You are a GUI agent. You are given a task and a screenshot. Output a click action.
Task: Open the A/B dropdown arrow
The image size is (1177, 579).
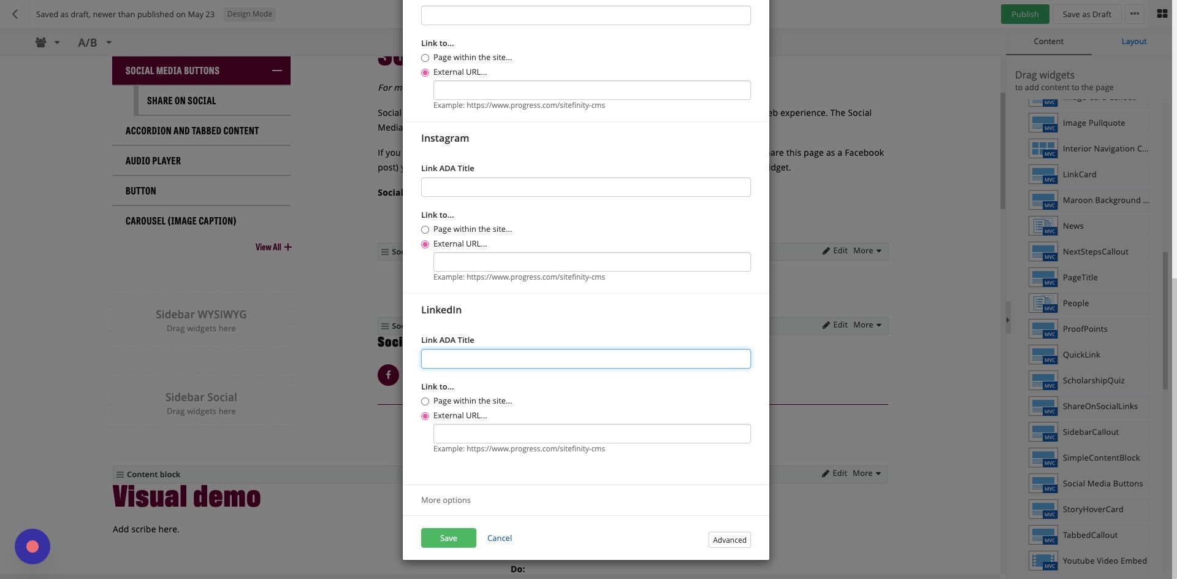pyautogui.click(x=109, y=42)
